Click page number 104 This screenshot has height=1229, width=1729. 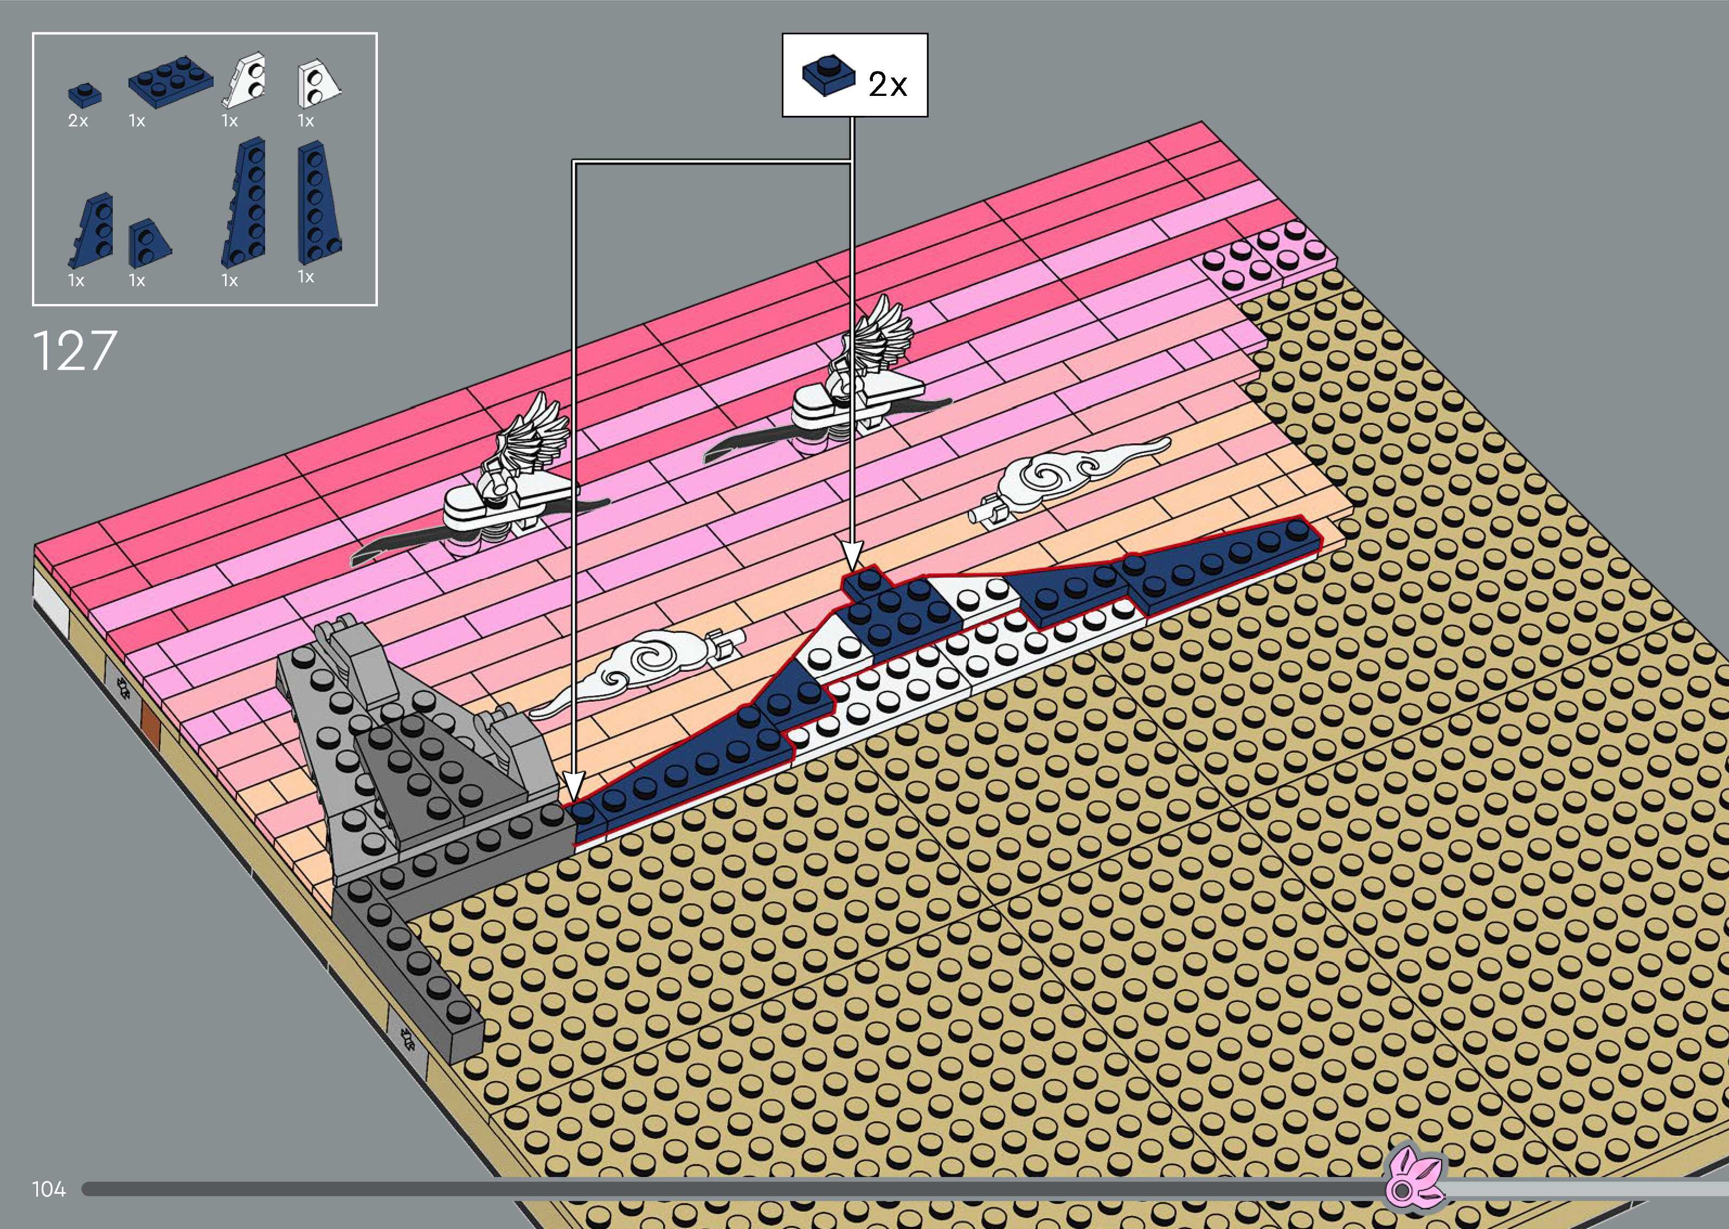(49, 1189)
